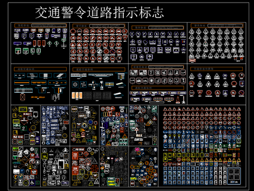This screenshot has height=191, width=254.
Task: Click the header bar above the triangular warning signs
Action: [217, 25]
